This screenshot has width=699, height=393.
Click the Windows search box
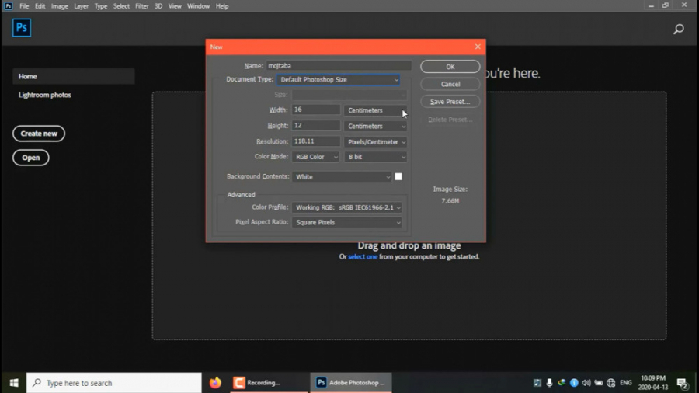[114, 383]
